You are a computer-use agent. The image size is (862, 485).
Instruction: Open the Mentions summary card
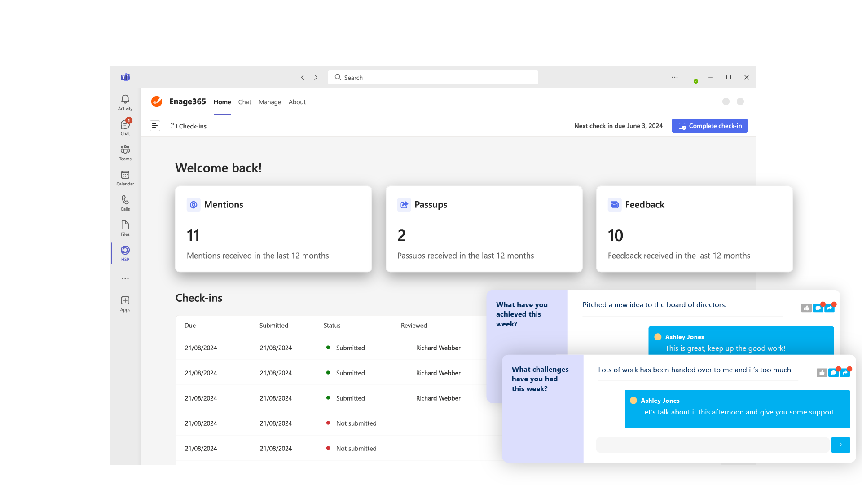[273, 229]
